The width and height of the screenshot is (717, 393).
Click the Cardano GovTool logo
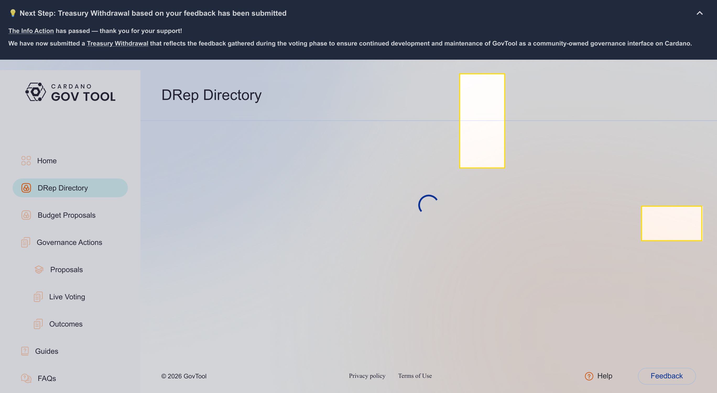click(x=70, y=92)
